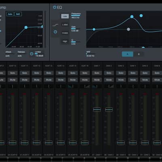Click the DAW 5 fader handle

tap(145, 143)
